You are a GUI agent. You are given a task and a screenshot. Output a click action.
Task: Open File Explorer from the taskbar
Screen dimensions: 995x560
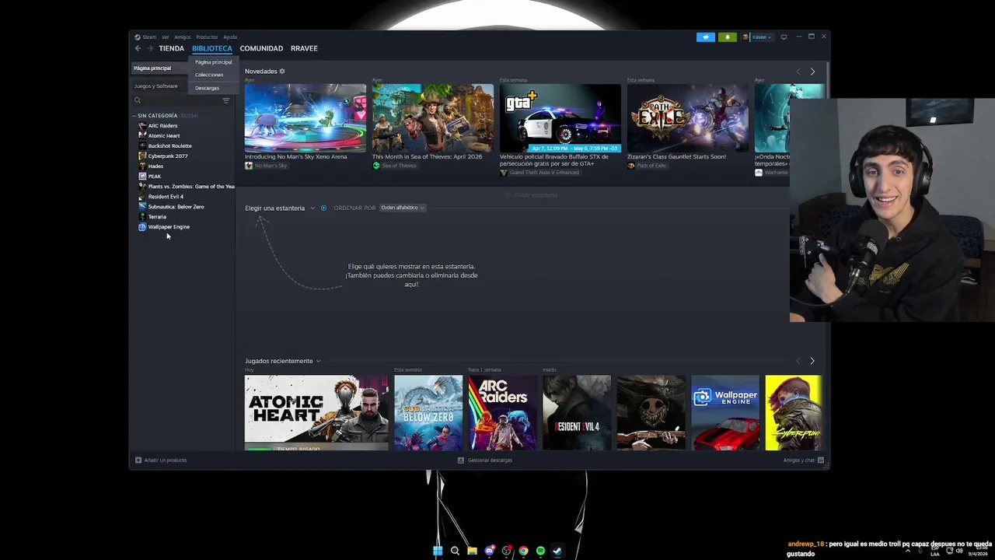472,551
